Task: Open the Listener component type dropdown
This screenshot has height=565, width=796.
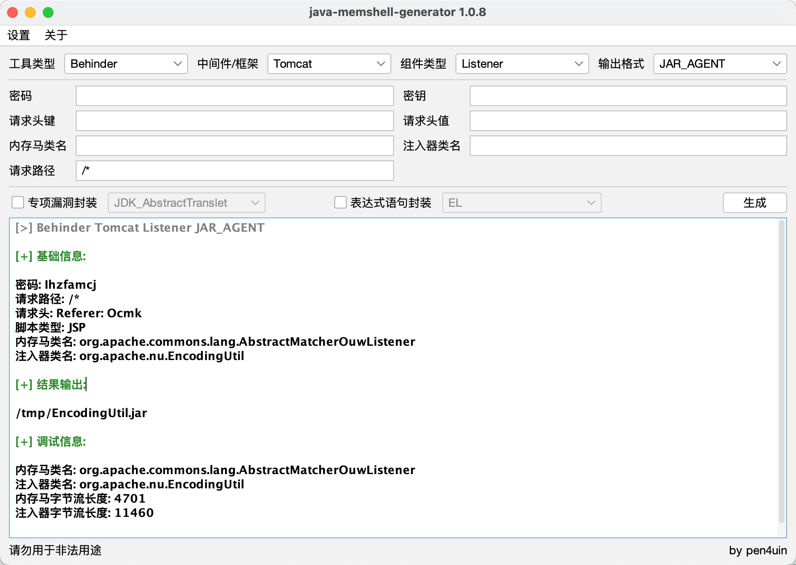Action: tap(522, 64)
